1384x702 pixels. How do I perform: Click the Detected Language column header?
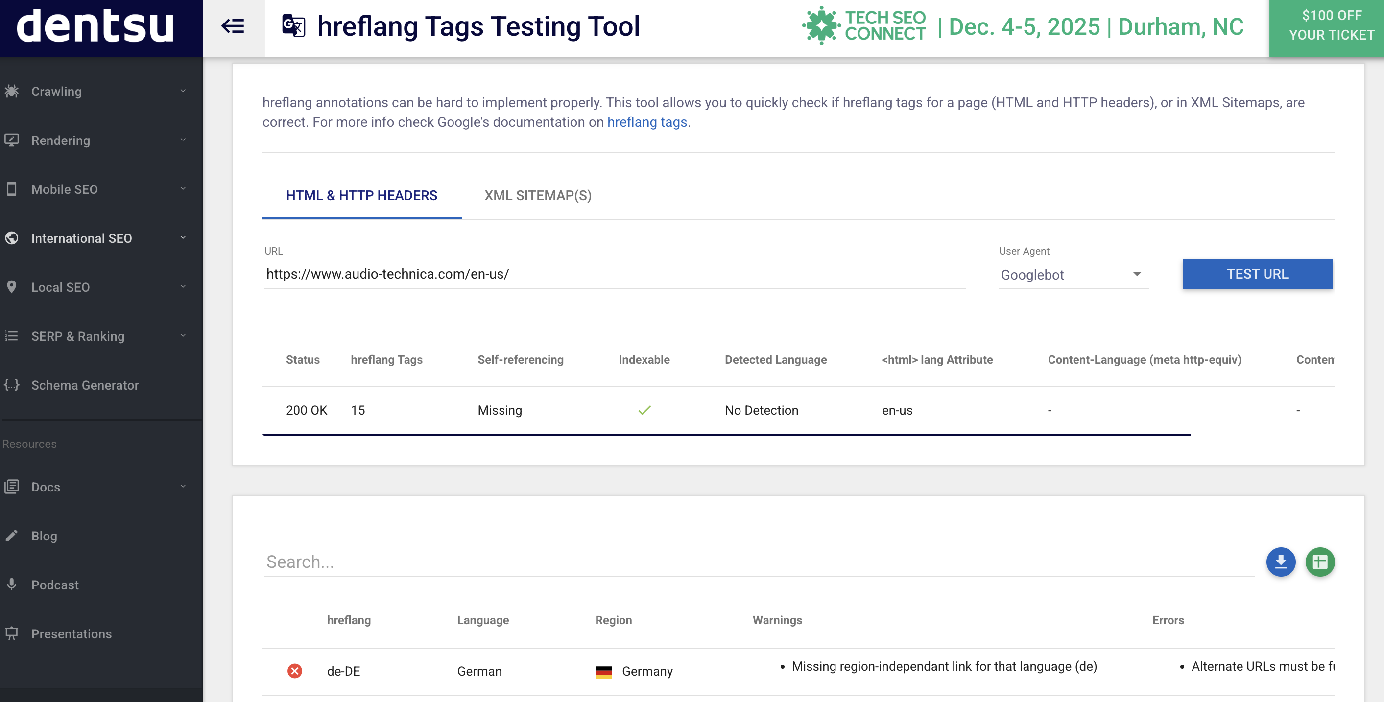tap(775, 359)
